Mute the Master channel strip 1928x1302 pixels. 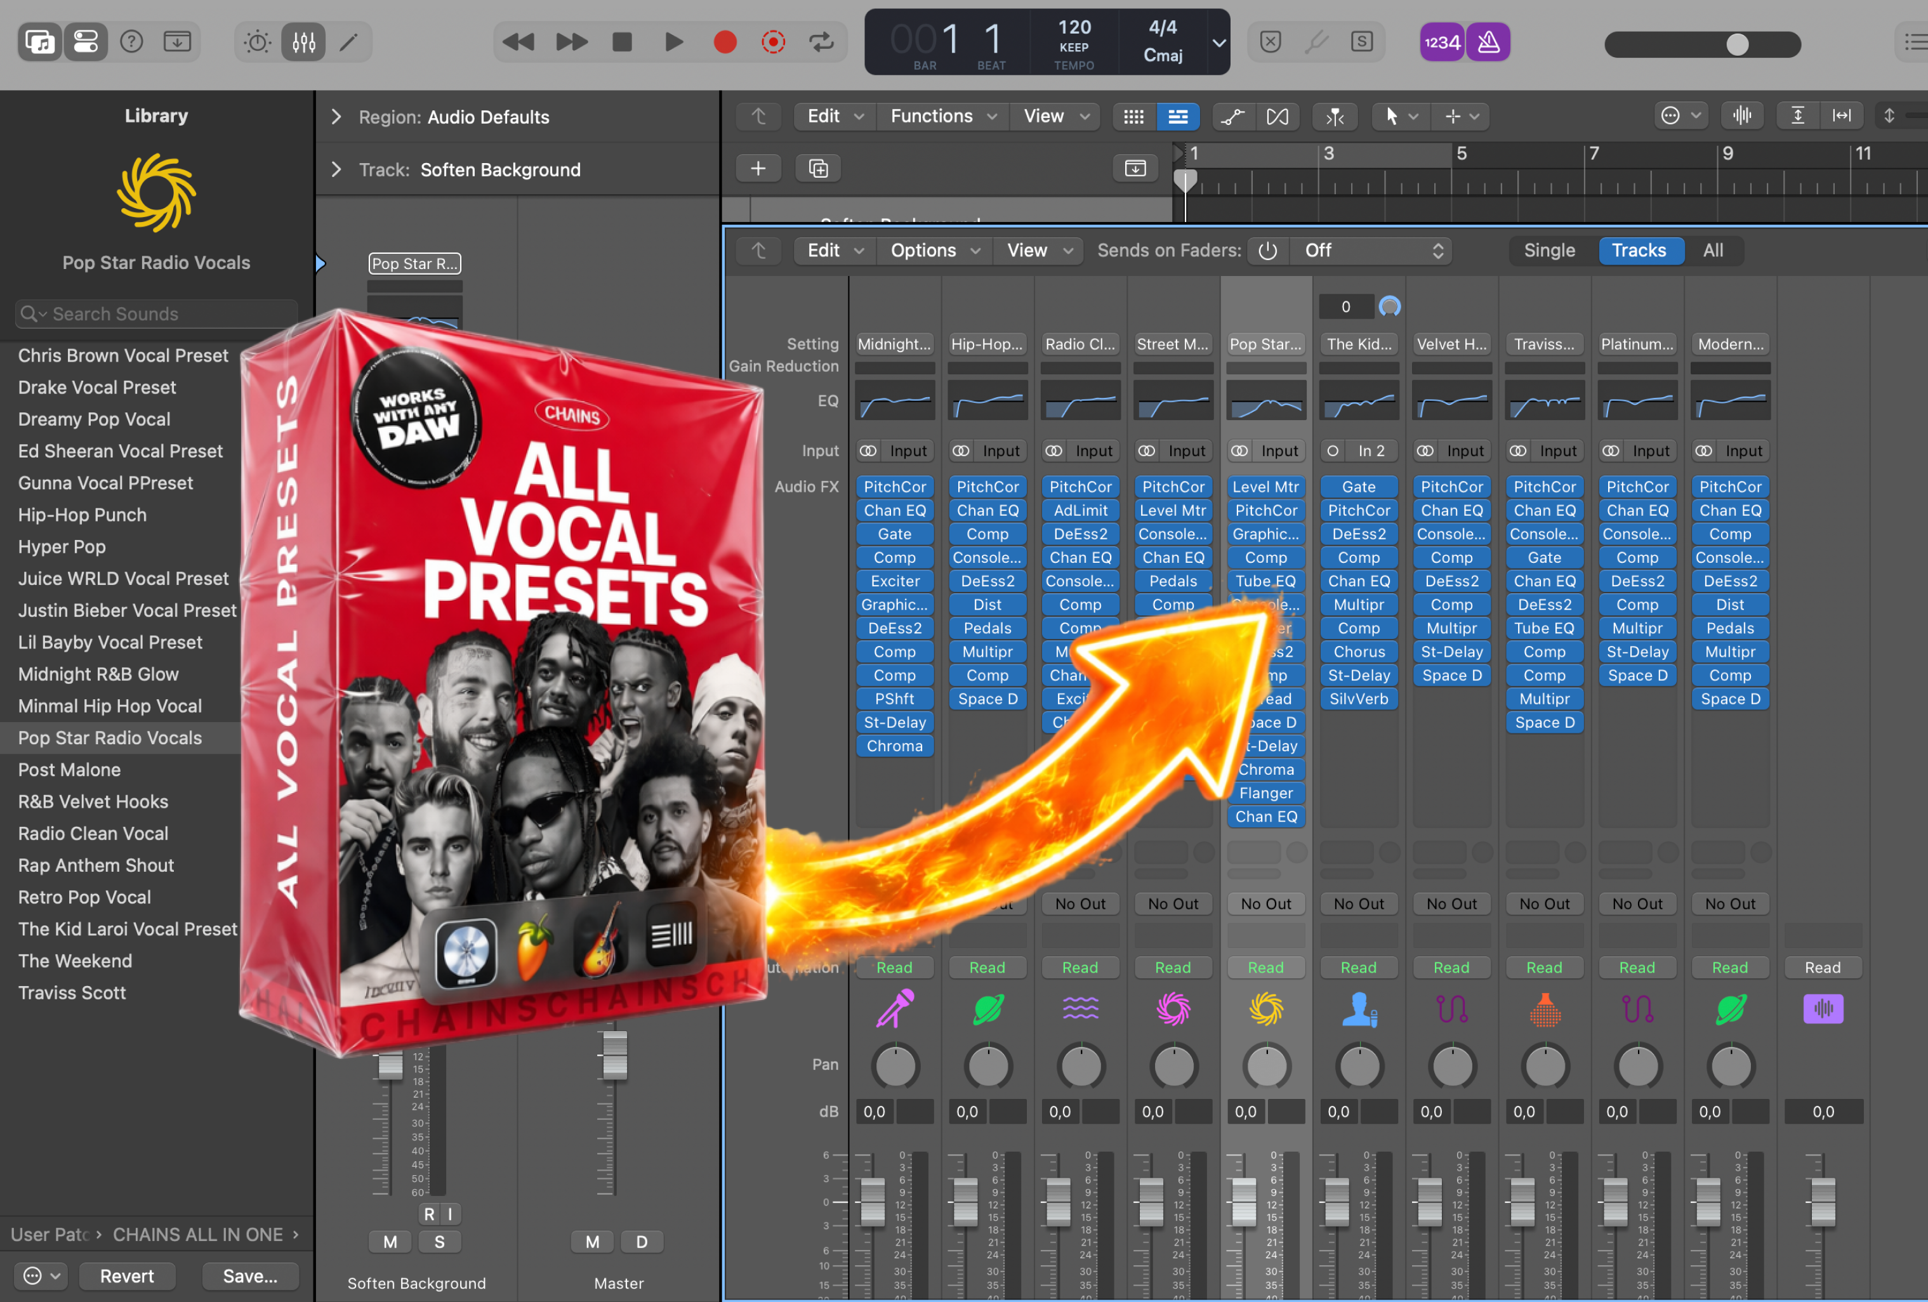tap(592, 1242)
